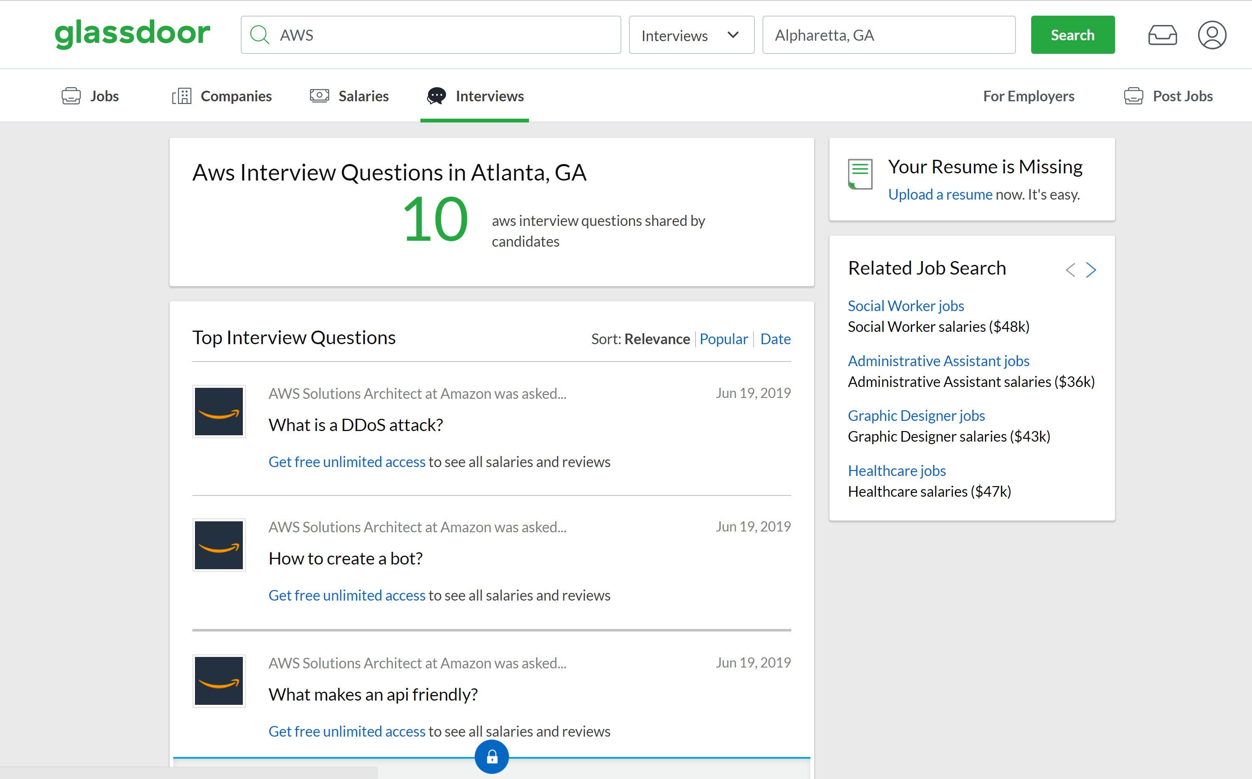Sort interview questions by Date

[776, 339]
